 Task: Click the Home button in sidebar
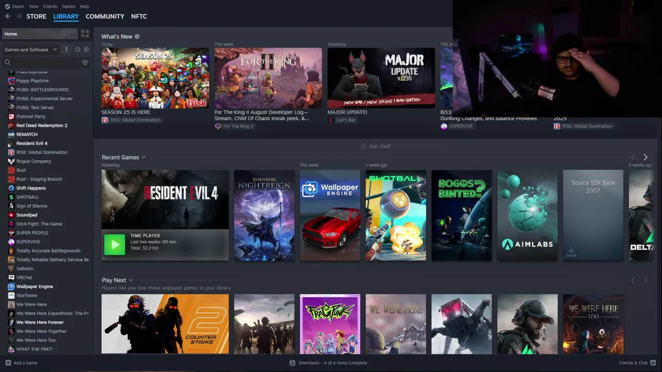(40, 34)
